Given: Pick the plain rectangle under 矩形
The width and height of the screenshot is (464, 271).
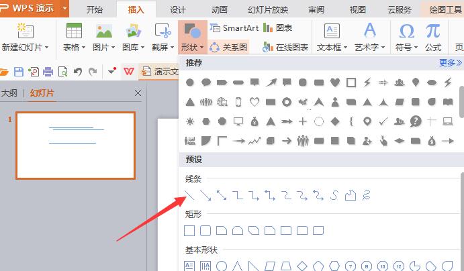Looking at the screenshot, I should (189, 231).
